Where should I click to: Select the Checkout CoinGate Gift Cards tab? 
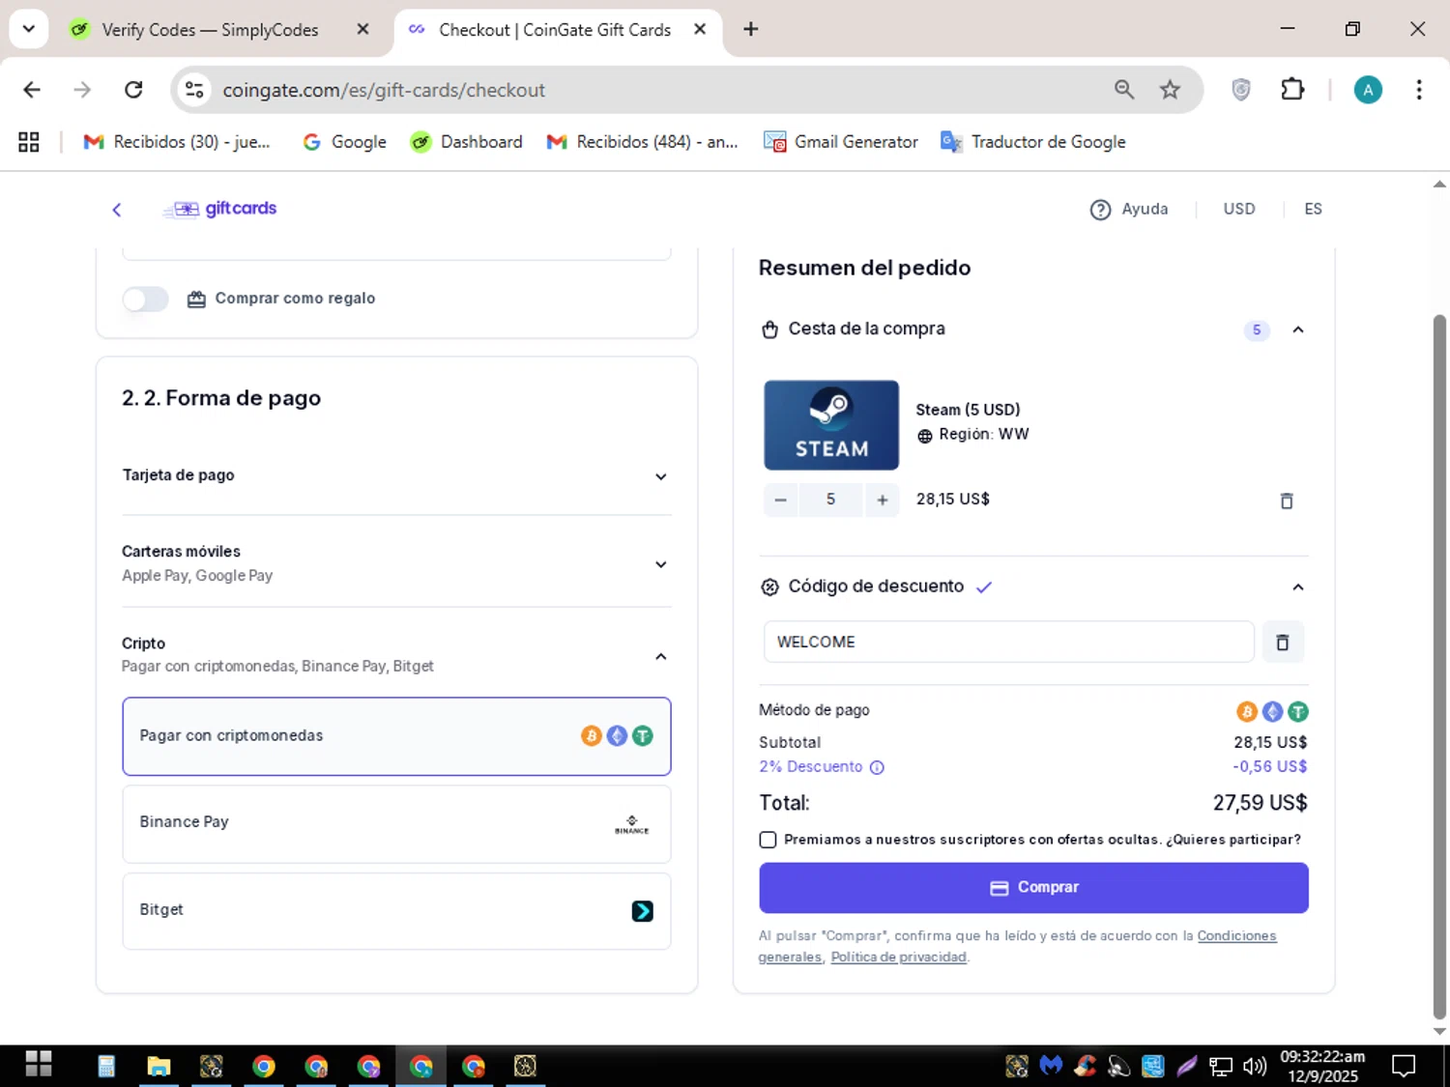[554, 30]
